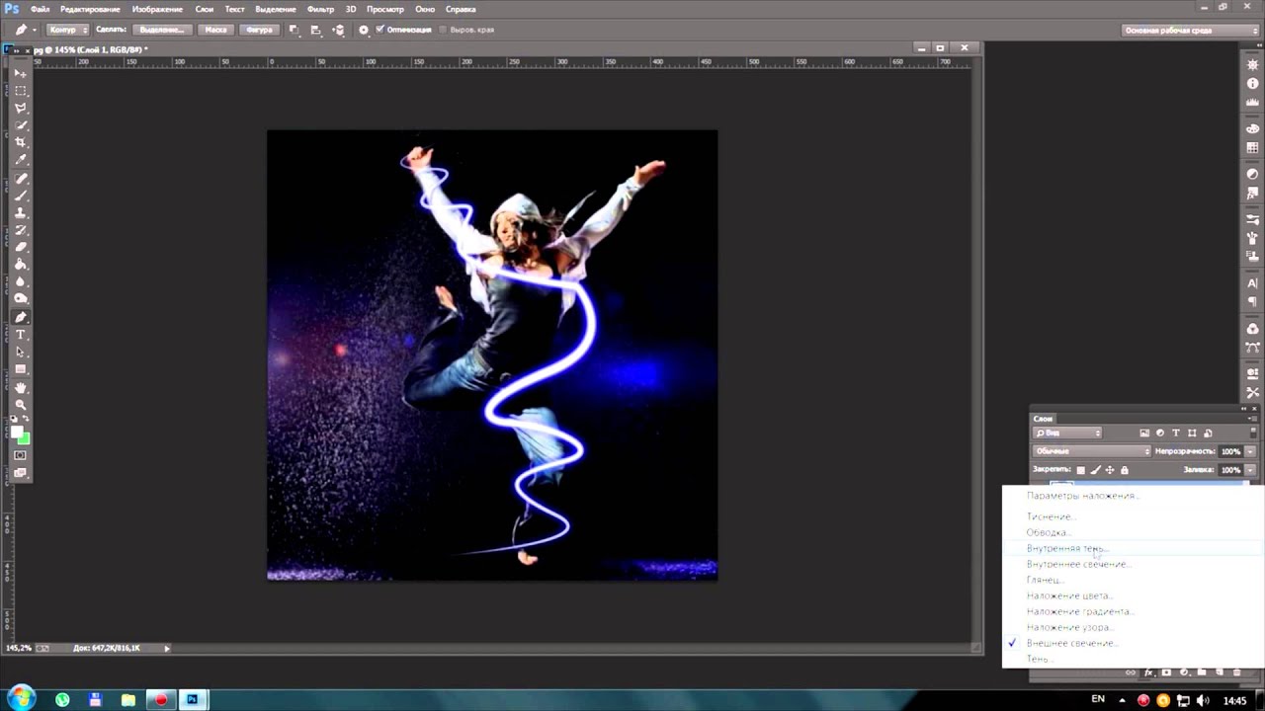Screen dimensions: 1265x711
Task: Select the Rectangular Marquee tool
Action: (x=21, y=90)
